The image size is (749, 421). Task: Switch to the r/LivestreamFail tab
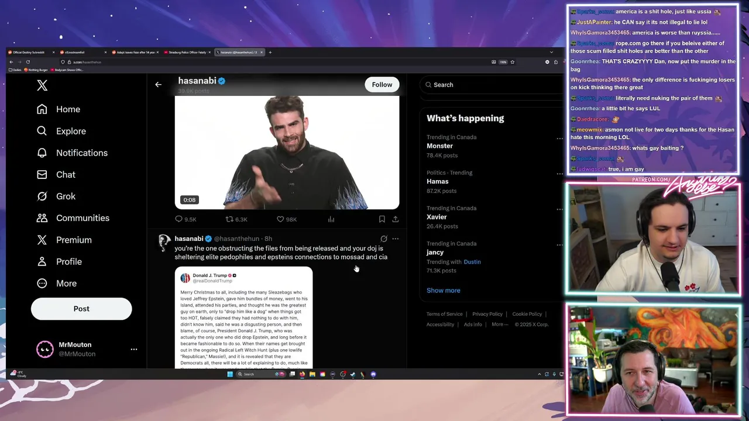(x=83, y=52)
